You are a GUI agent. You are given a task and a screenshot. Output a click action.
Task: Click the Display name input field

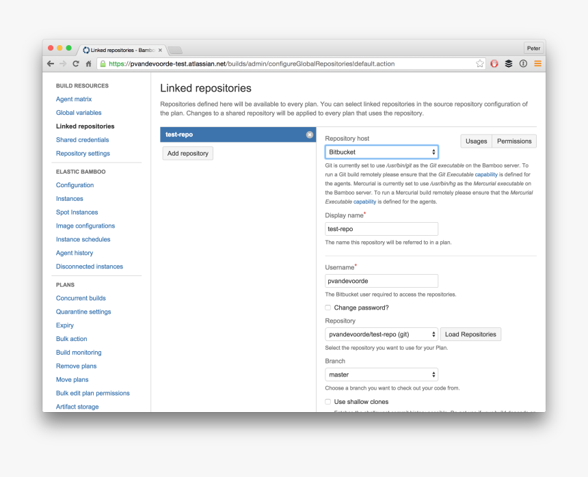(382, 229)
